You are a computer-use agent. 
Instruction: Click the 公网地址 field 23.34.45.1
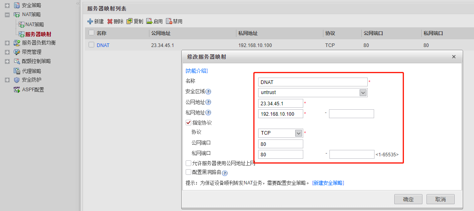[281, 103]
